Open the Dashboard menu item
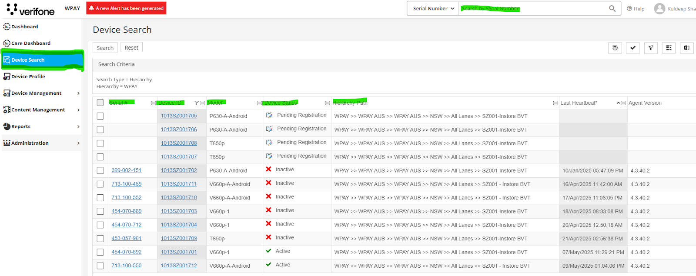Screen dimensions: 696x276 pyautogui.click(x=25, y=27)
